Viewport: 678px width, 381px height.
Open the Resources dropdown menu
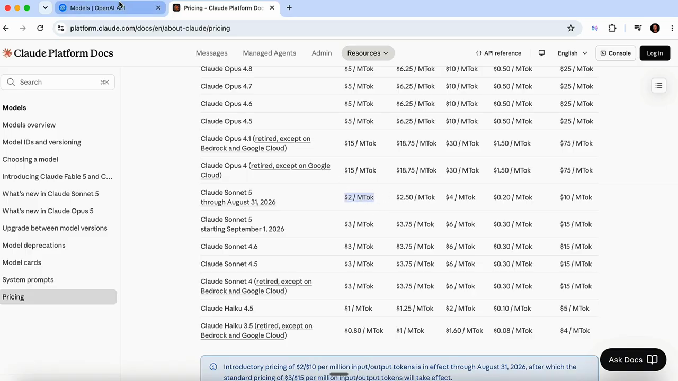368,53
